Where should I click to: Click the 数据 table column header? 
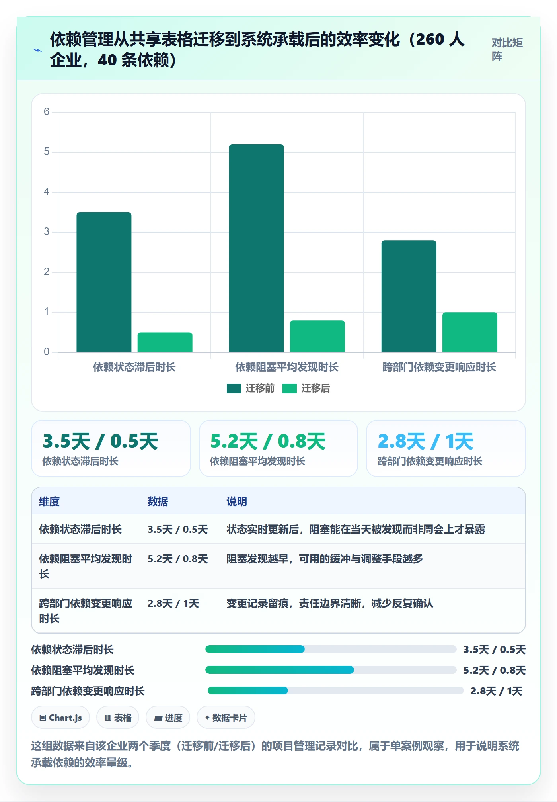click(x=158, y=501)
